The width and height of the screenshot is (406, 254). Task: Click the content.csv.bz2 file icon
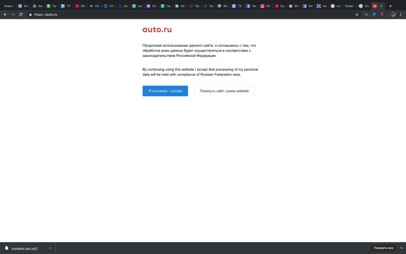[x=7, y=248]
